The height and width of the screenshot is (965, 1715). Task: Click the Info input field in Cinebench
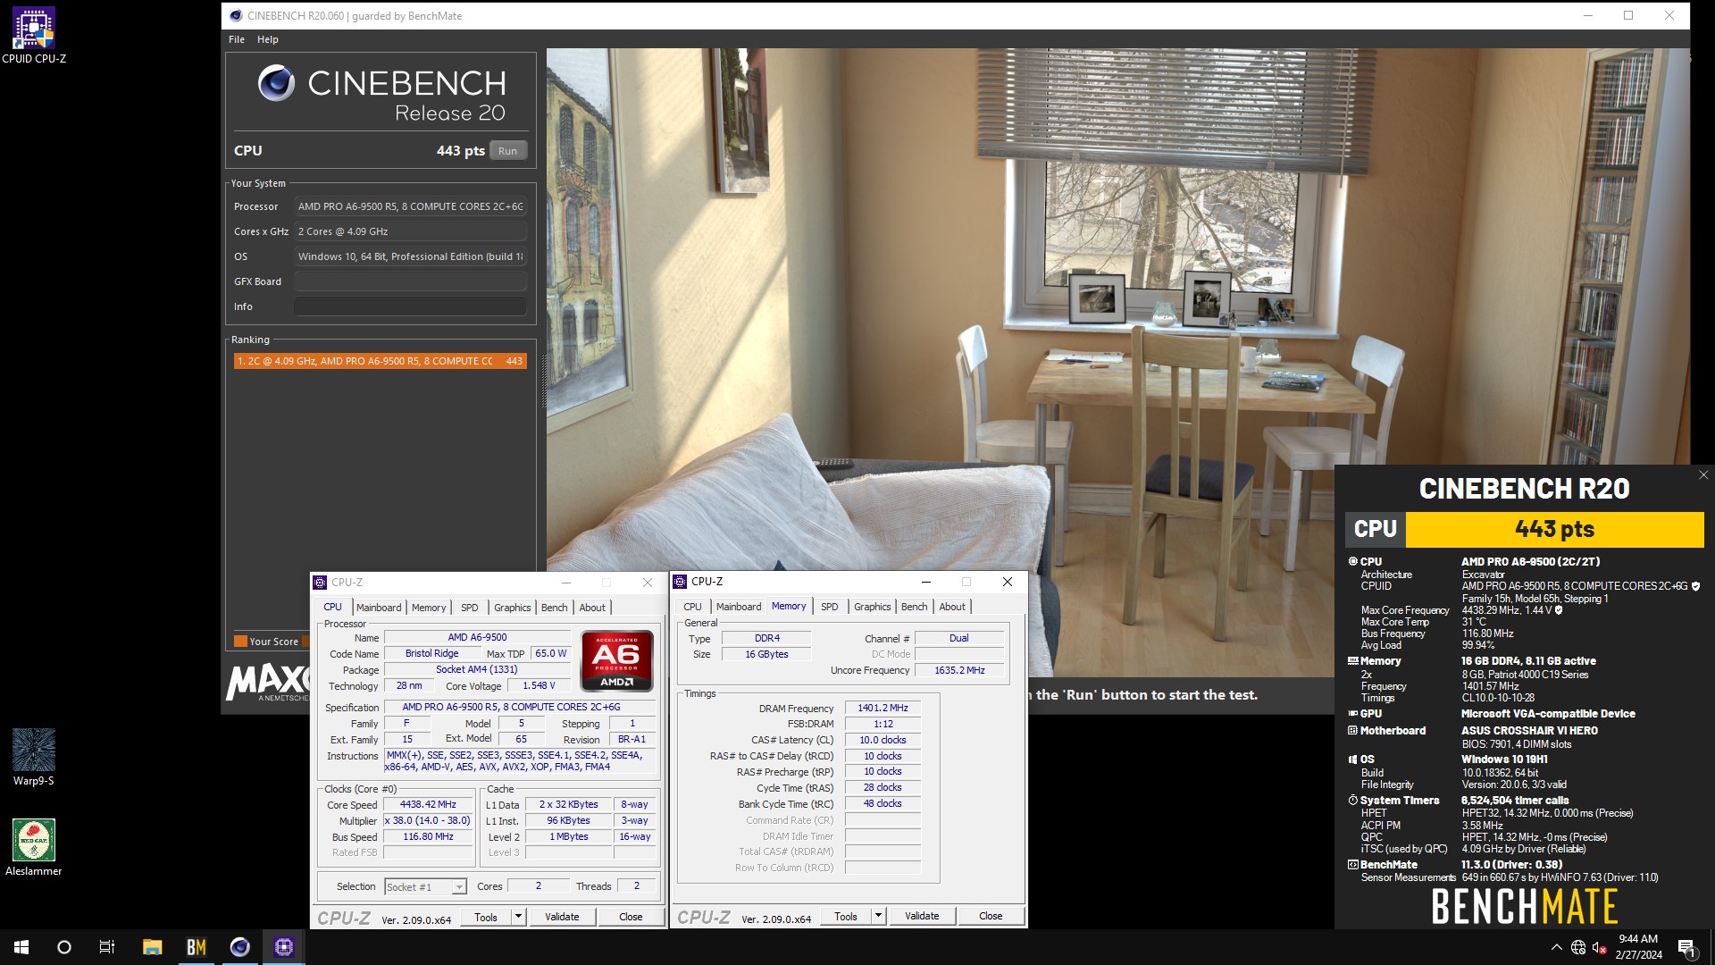(x=410, y=306)
